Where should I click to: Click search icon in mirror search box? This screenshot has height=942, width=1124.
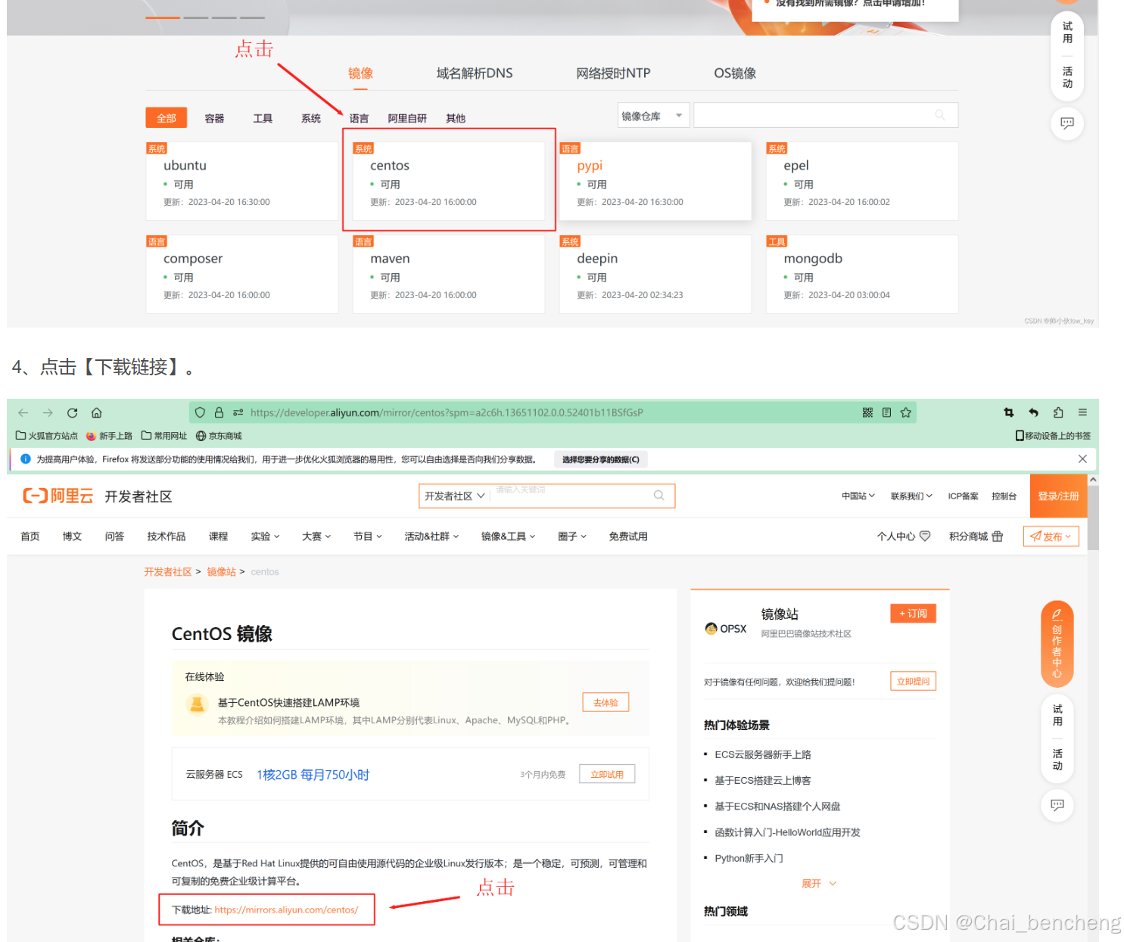[939, 115]
